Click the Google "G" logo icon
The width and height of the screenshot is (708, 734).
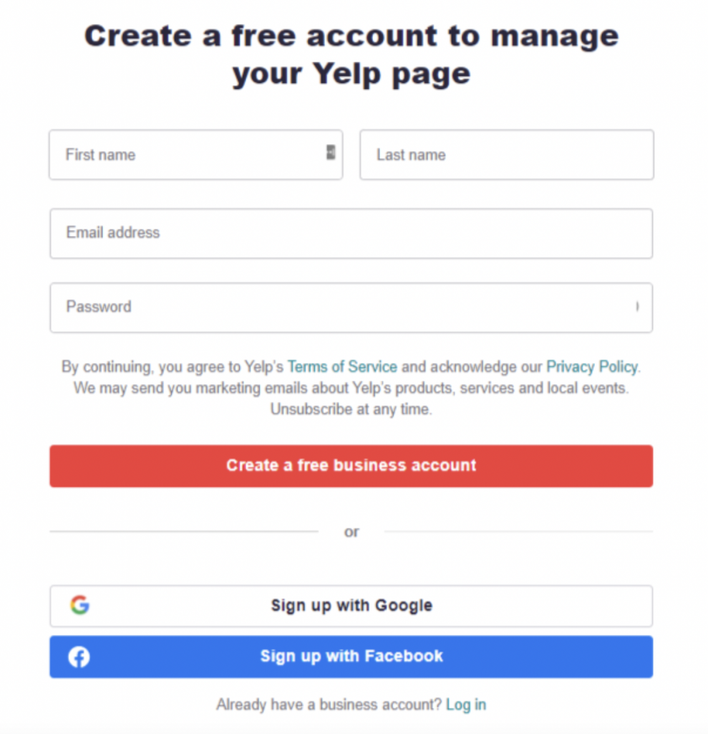(x=80, y=604)
